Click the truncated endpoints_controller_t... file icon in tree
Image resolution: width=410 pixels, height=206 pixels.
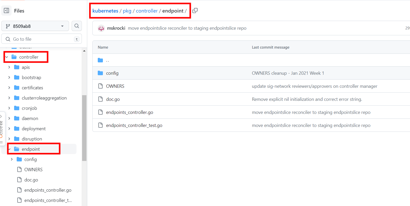pos(19,200)
